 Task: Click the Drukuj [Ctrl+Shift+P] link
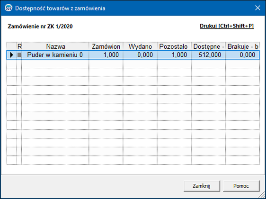pos(227,27)
